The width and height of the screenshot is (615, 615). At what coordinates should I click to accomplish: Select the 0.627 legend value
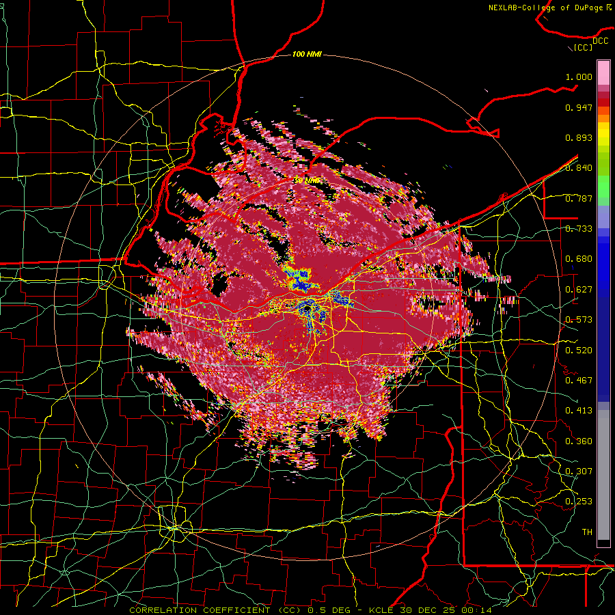coord(579,290)
